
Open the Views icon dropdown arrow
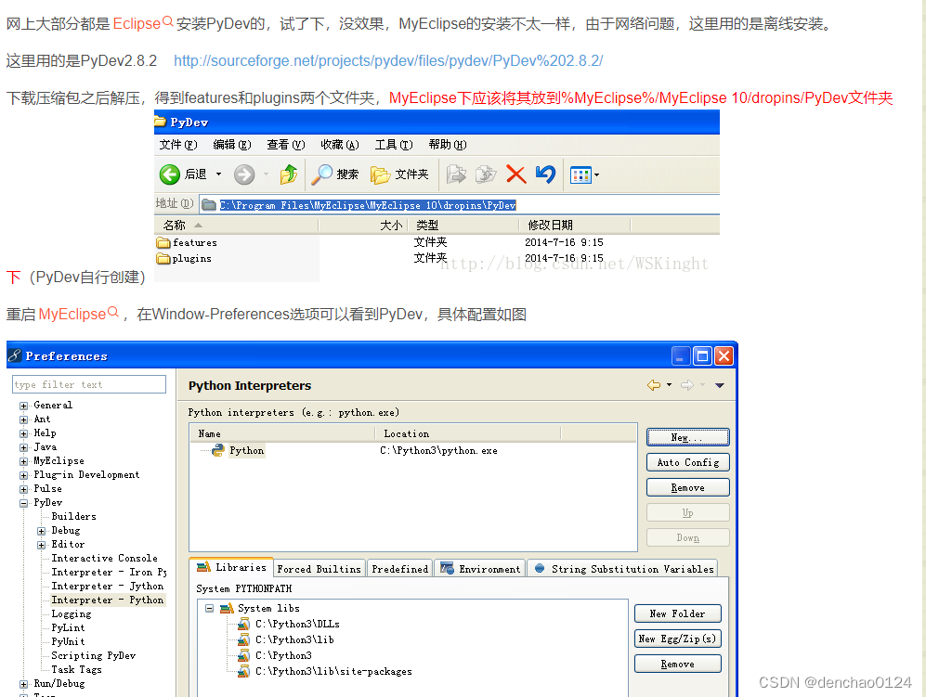pos(596,174)
